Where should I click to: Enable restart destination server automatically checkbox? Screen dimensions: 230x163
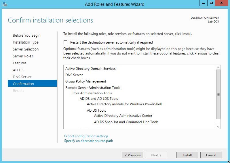pos(66,42)
